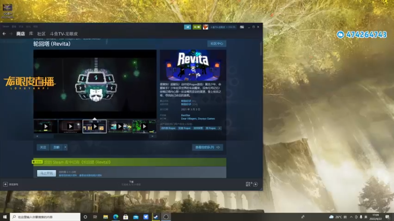This screenshot has height=221, width=394.
Task: Click the add game plus icon
Action: [x=5, y=184]
